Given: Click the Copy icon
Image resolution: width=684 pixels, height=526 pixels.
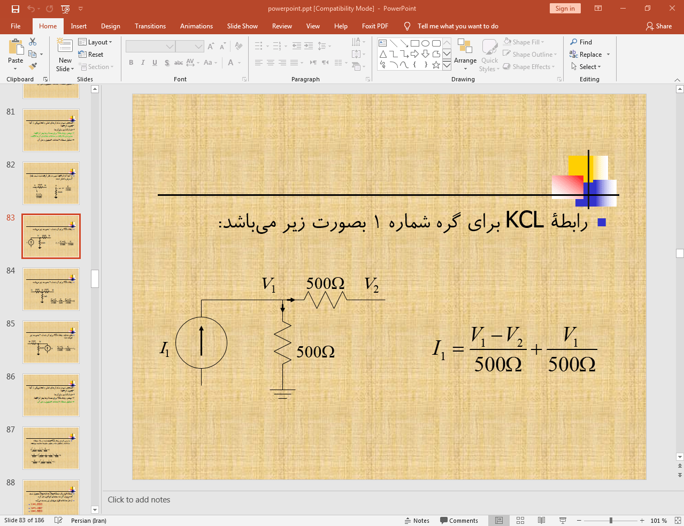Looking at the screenshot, I should click(33, 54).
